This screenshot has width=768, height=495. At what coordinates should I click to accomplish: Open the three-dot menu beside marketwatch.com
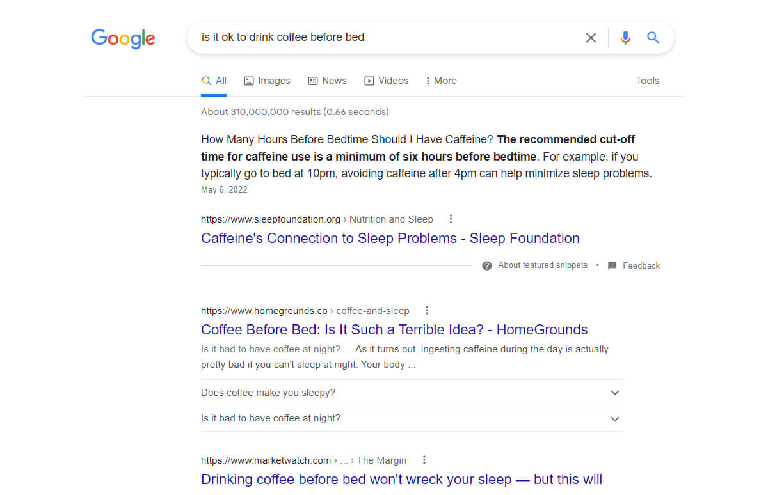click(x=424, y=460)
